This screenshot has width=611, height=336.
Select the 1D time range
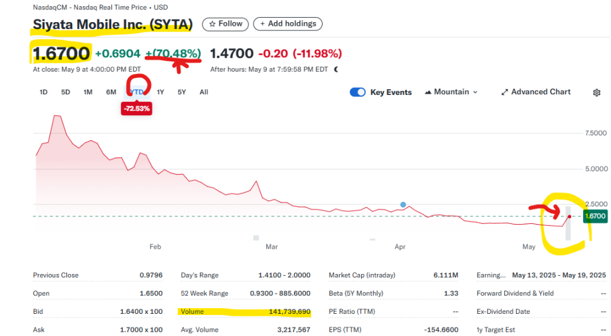click(x=43, y=92)
